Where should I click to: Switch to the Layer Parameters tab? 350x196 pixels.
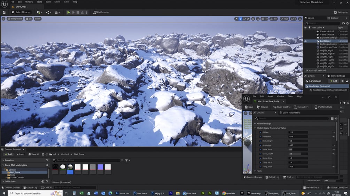tap(289, 113)
